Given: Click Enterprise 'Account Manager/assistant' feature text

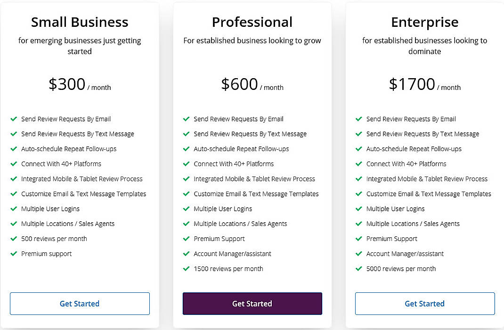Looking at the screenshot, I should tap(405, 254).
